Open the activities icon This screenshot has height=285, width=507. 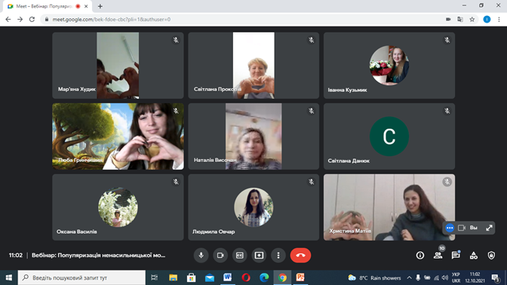coord(474,256)
